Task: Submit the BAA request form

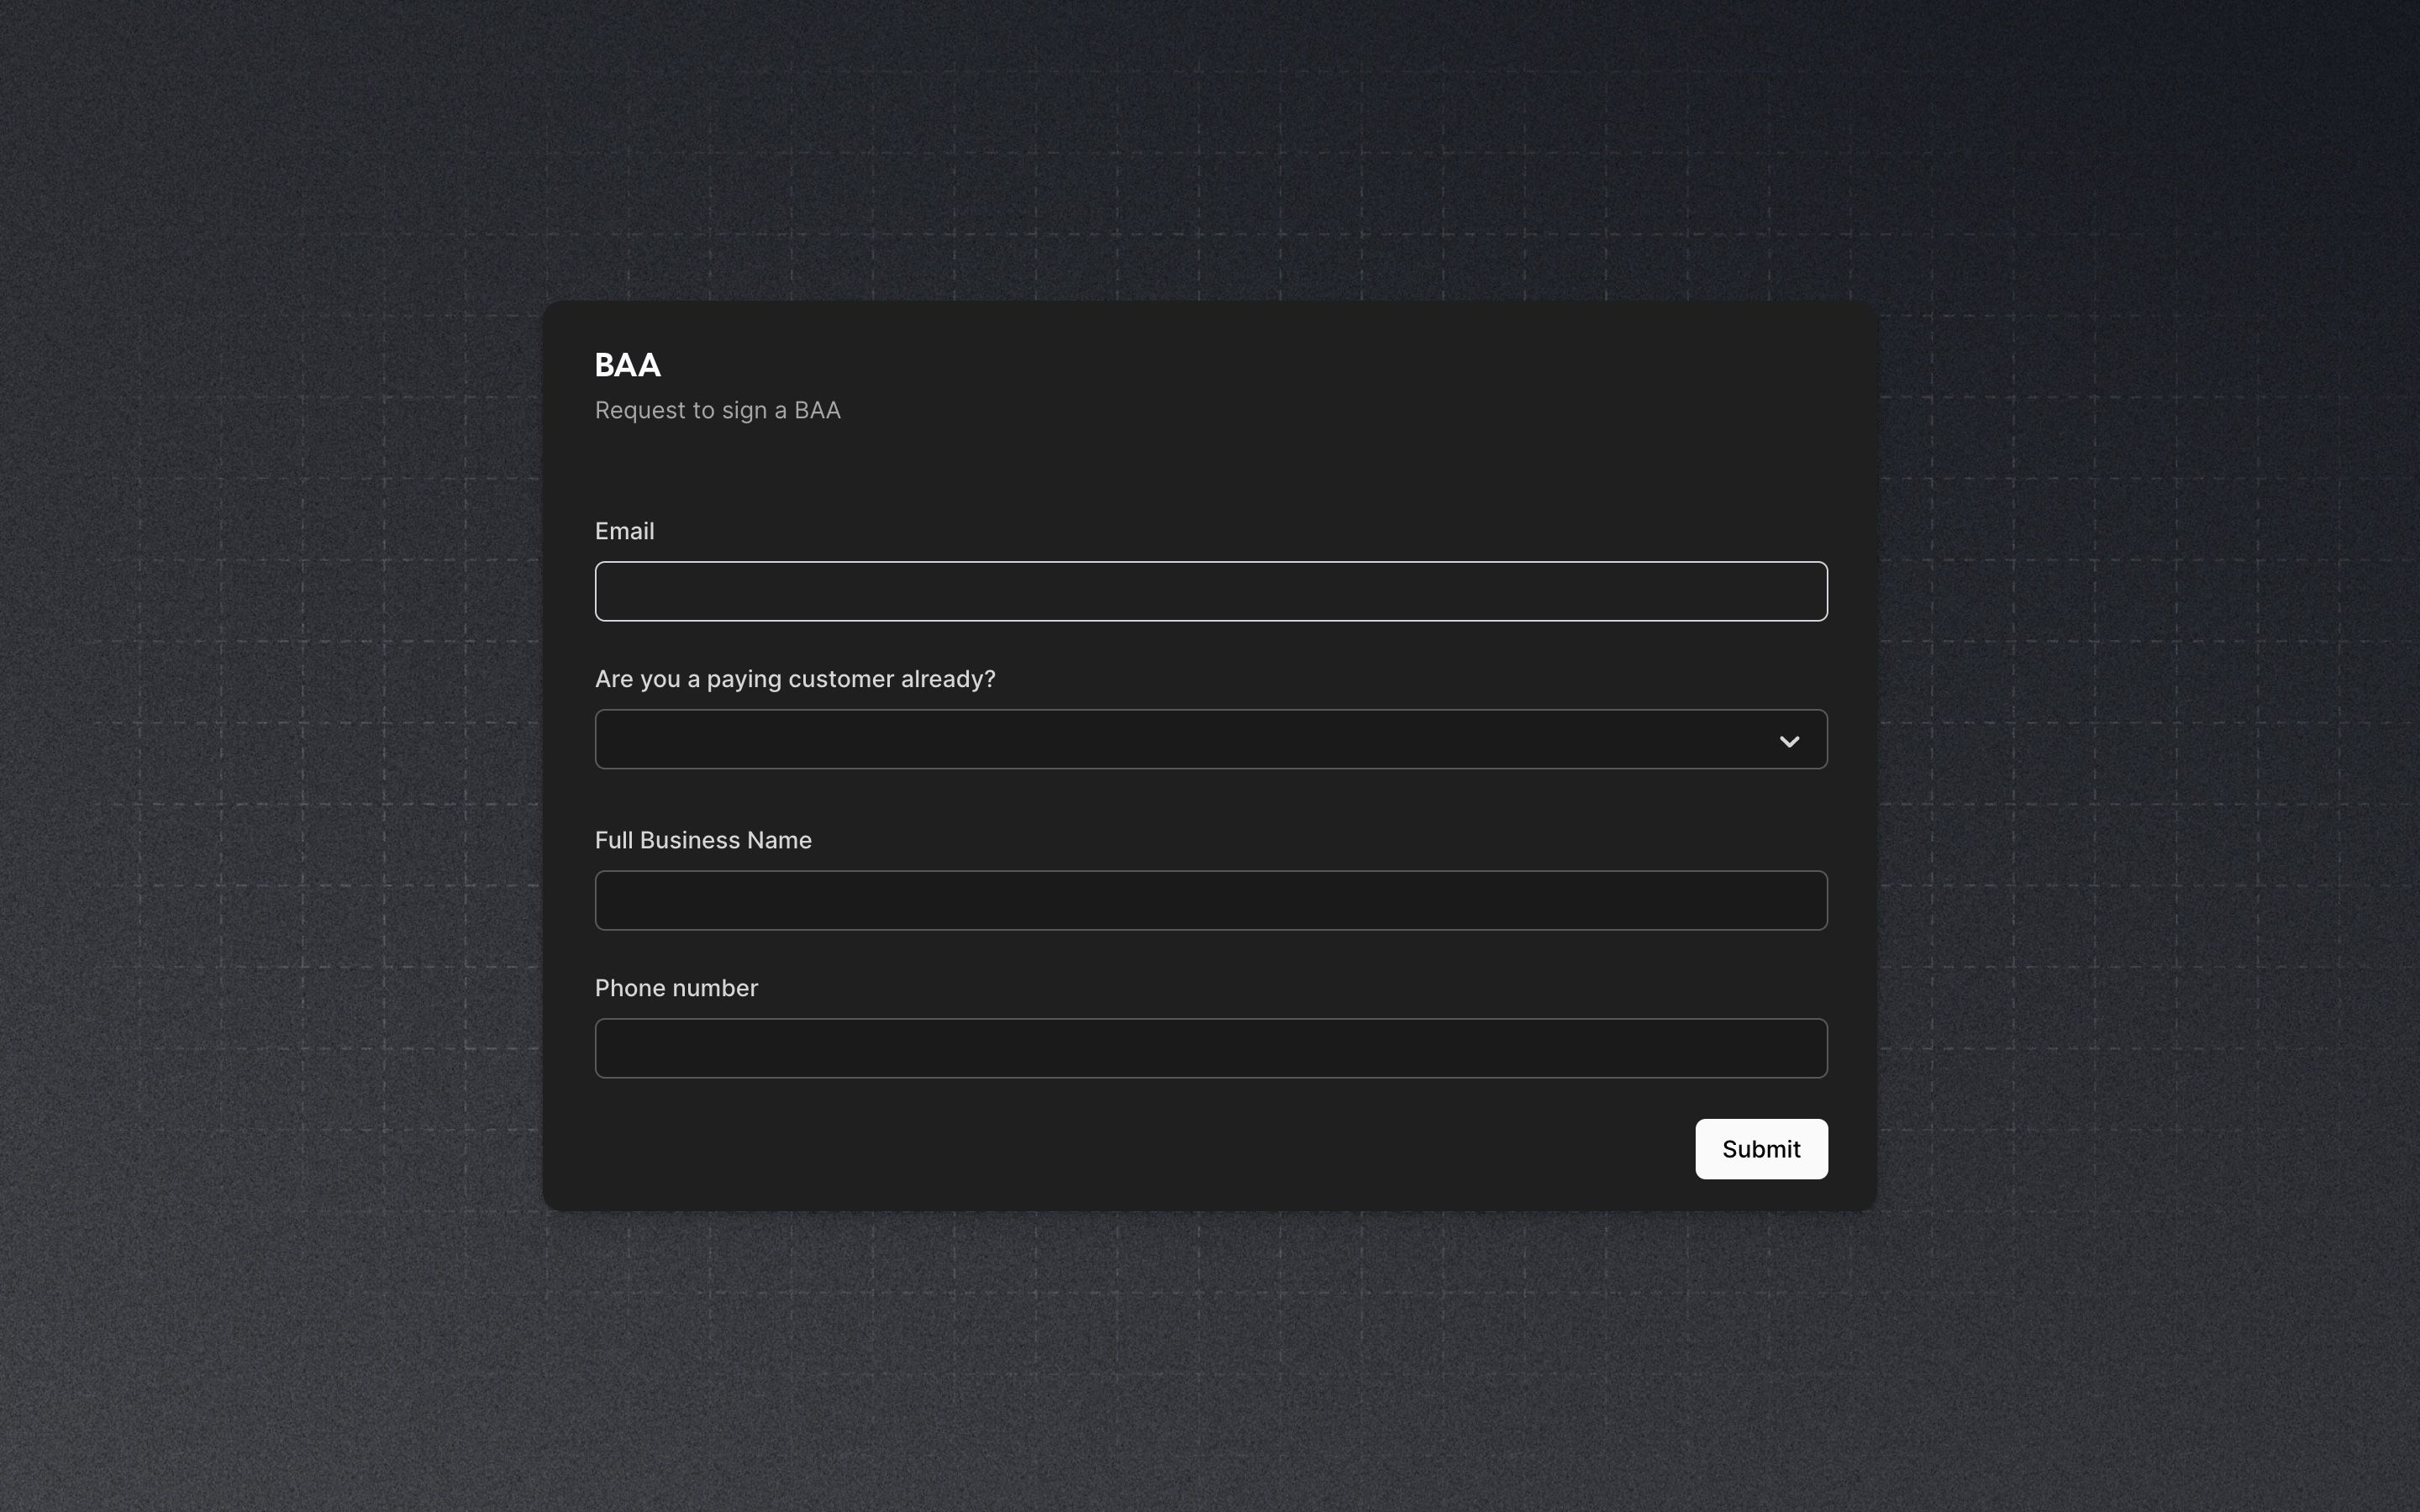Action: 1760,1148
